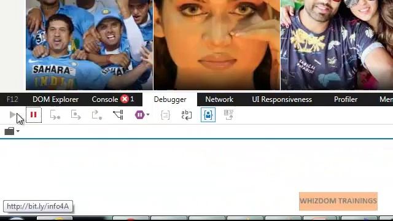The image size is (393, 221).
Task: Expand the folder picker dropdown arrow
Action: 18,131
